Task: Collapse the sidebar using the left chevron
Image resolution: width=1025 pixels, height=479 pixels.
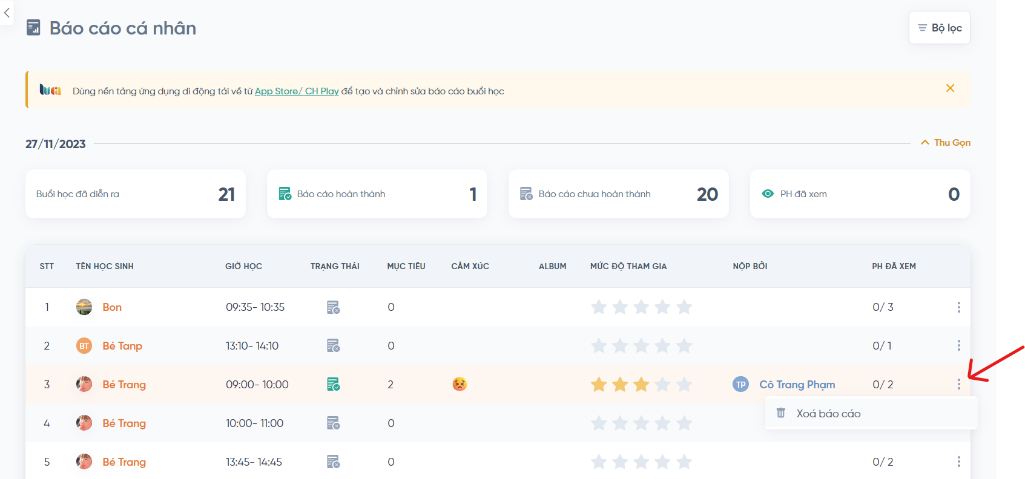Action: (7, 13)
